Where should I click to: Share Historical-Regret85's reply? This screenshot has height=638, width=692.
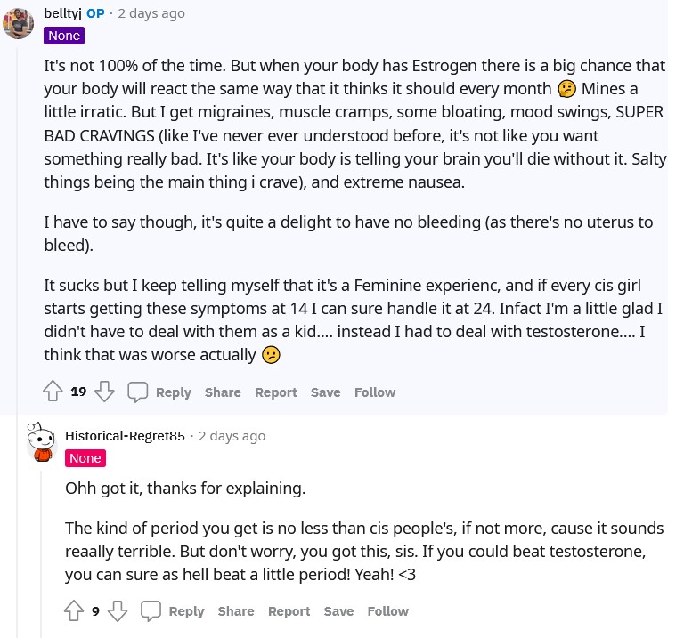[236, 611]
